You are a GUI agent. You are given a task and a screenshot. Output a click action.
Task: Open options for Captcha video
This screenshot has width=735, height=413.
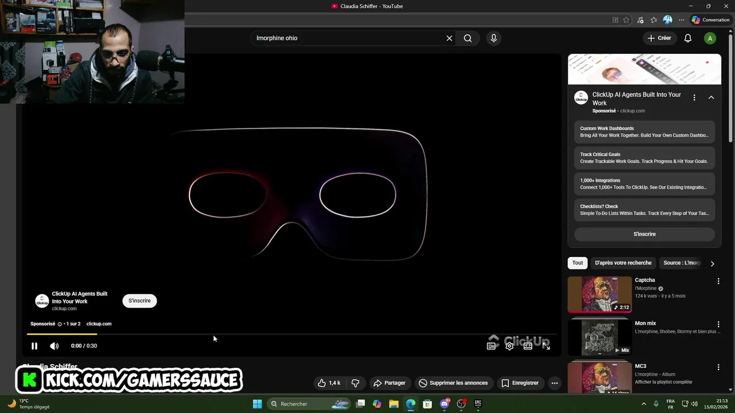(x=718, y=281)
